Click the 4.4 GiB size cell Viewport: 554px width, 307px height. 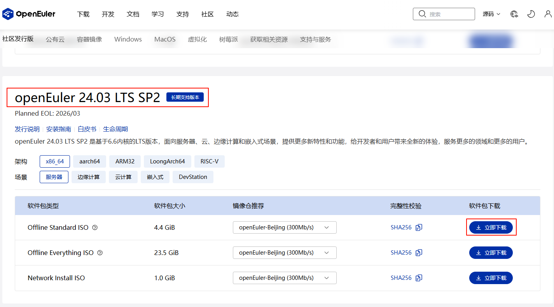[x=164, y=227]
